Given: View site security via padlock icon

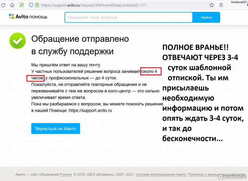Looking at the screenshot, I should (x=37, y=5).
